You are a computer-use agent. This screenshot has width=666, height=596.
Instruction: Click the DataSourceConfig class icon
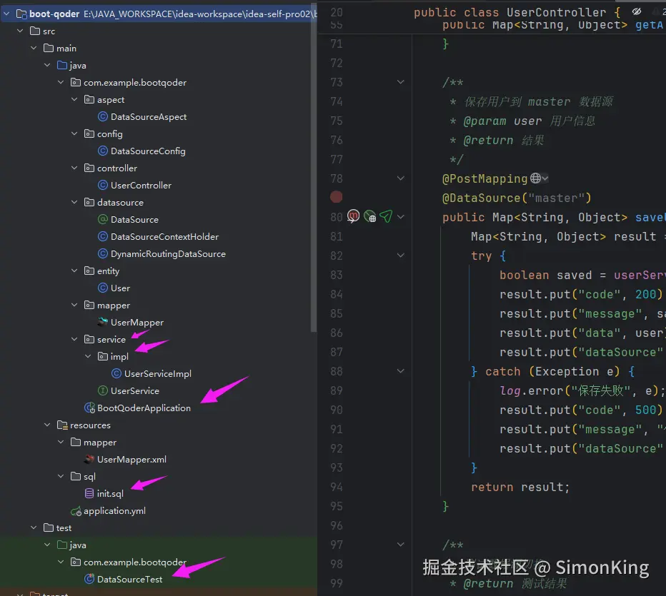pos(102,151)
